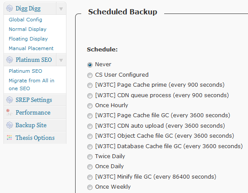Open the Manual Placement submenu link

(x=31, y=48)
